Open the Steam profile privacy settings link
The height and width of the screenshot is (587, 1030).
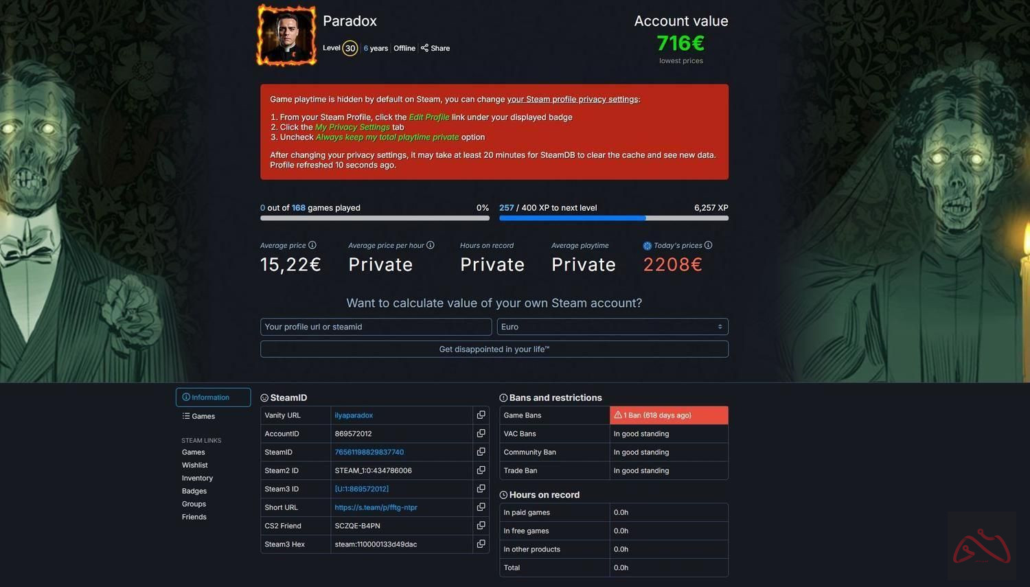[573, 100]
